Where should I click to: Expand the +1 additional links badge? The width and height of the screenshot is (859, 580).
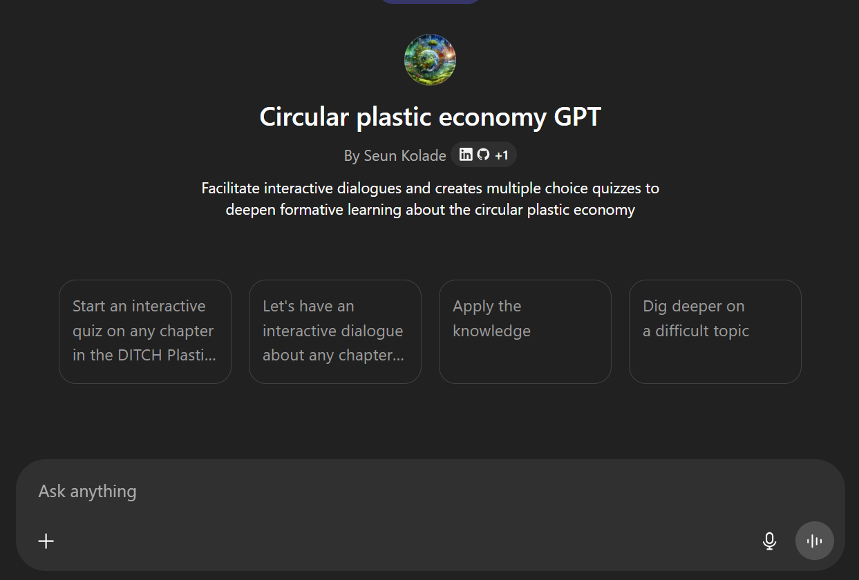coord(502,155)
